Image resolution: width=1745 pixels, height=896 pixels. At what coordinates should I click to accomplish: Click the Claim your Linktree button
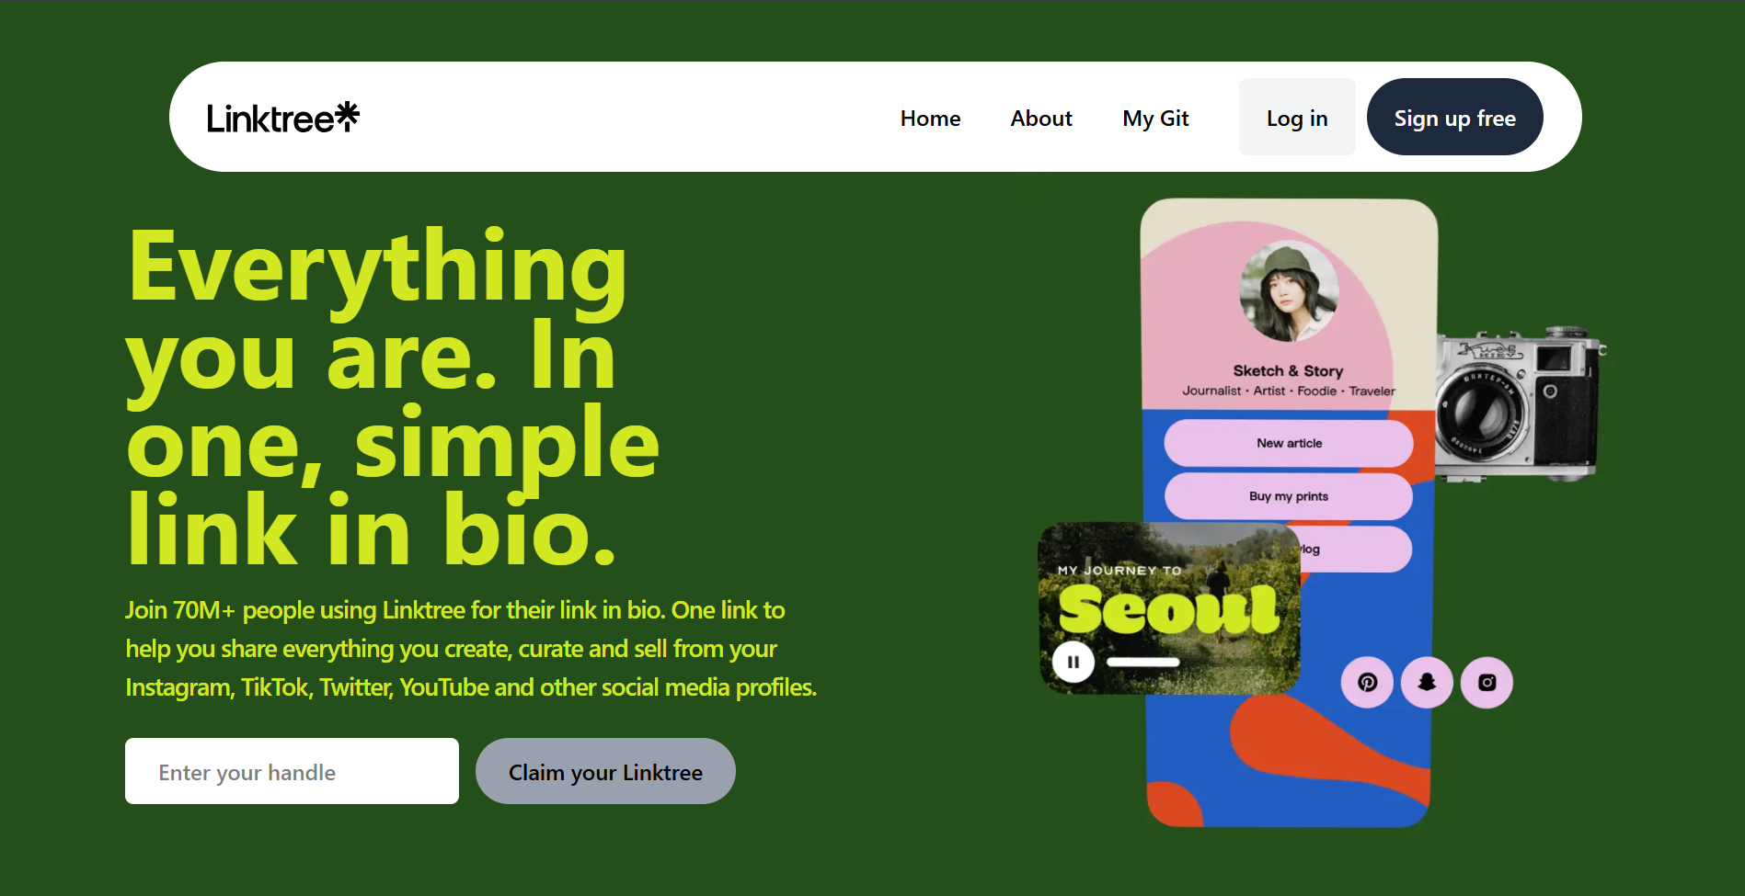(x=605, y=771)
